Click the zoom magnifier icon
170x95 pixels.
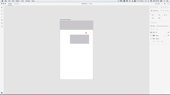(x=156, y=4)
